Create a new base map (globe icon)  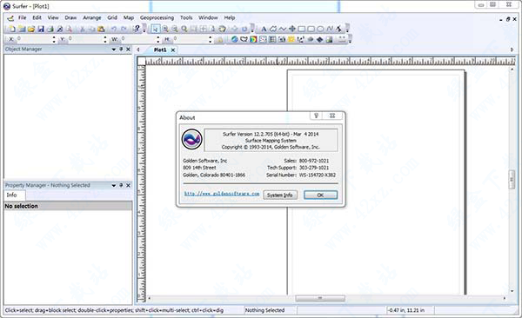click(234, 40)
